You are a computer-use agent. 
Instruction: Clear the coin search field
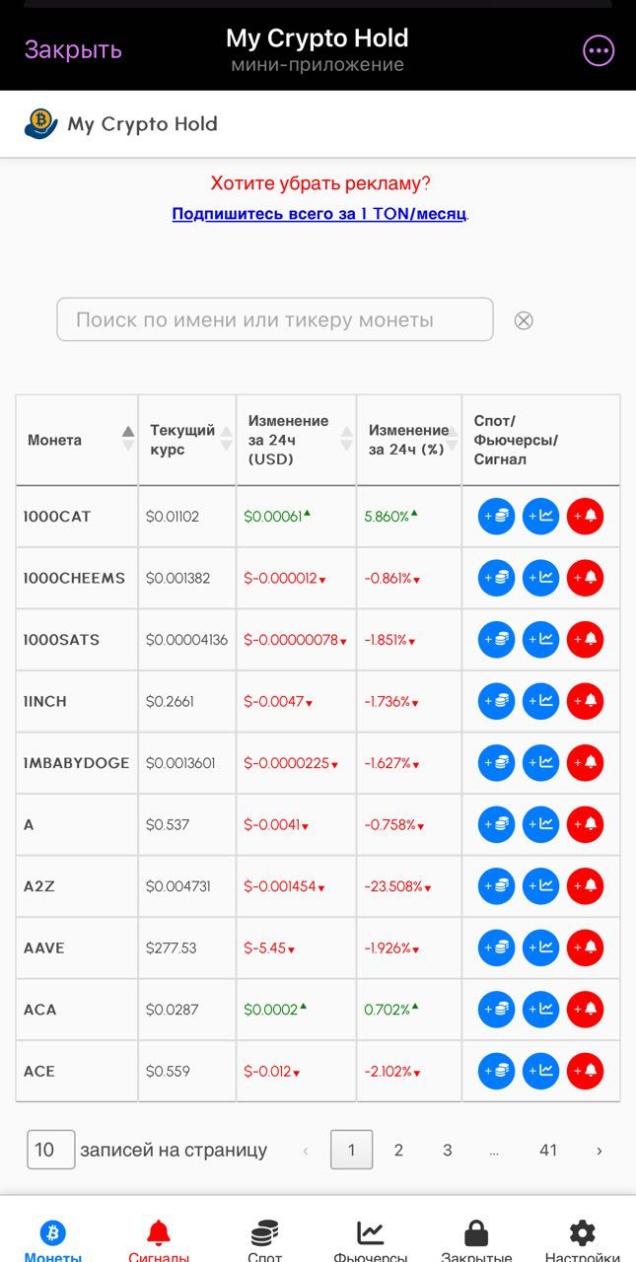pyautogui.click(x=524, y=320)
